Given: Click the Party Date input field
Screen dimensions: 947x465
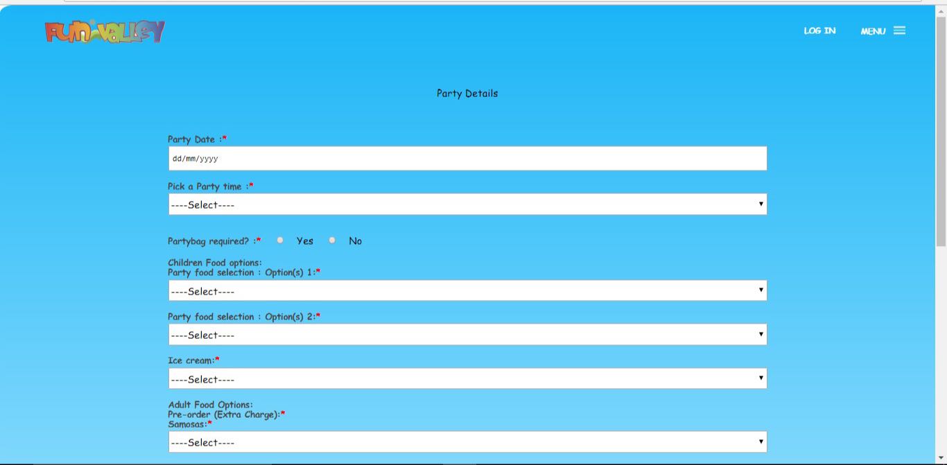Looking at the screenshot, I should (467, 158).
